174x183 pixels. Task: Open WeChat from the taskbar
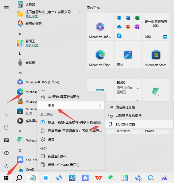coord(112,178)
